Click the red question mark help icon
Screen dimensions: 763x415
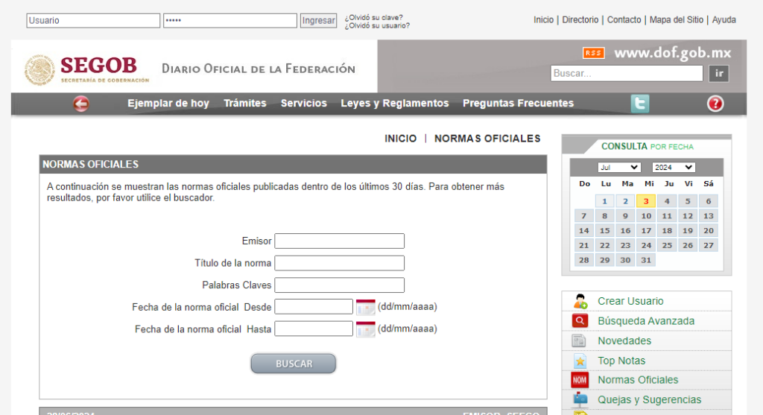[x=715, y=104]
